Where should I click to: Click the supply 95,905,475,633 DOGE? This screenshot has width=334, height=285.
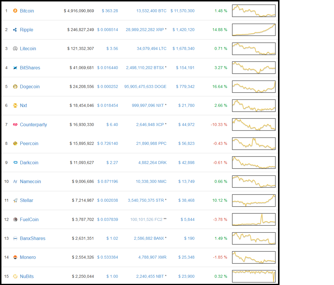pos(146,86)
